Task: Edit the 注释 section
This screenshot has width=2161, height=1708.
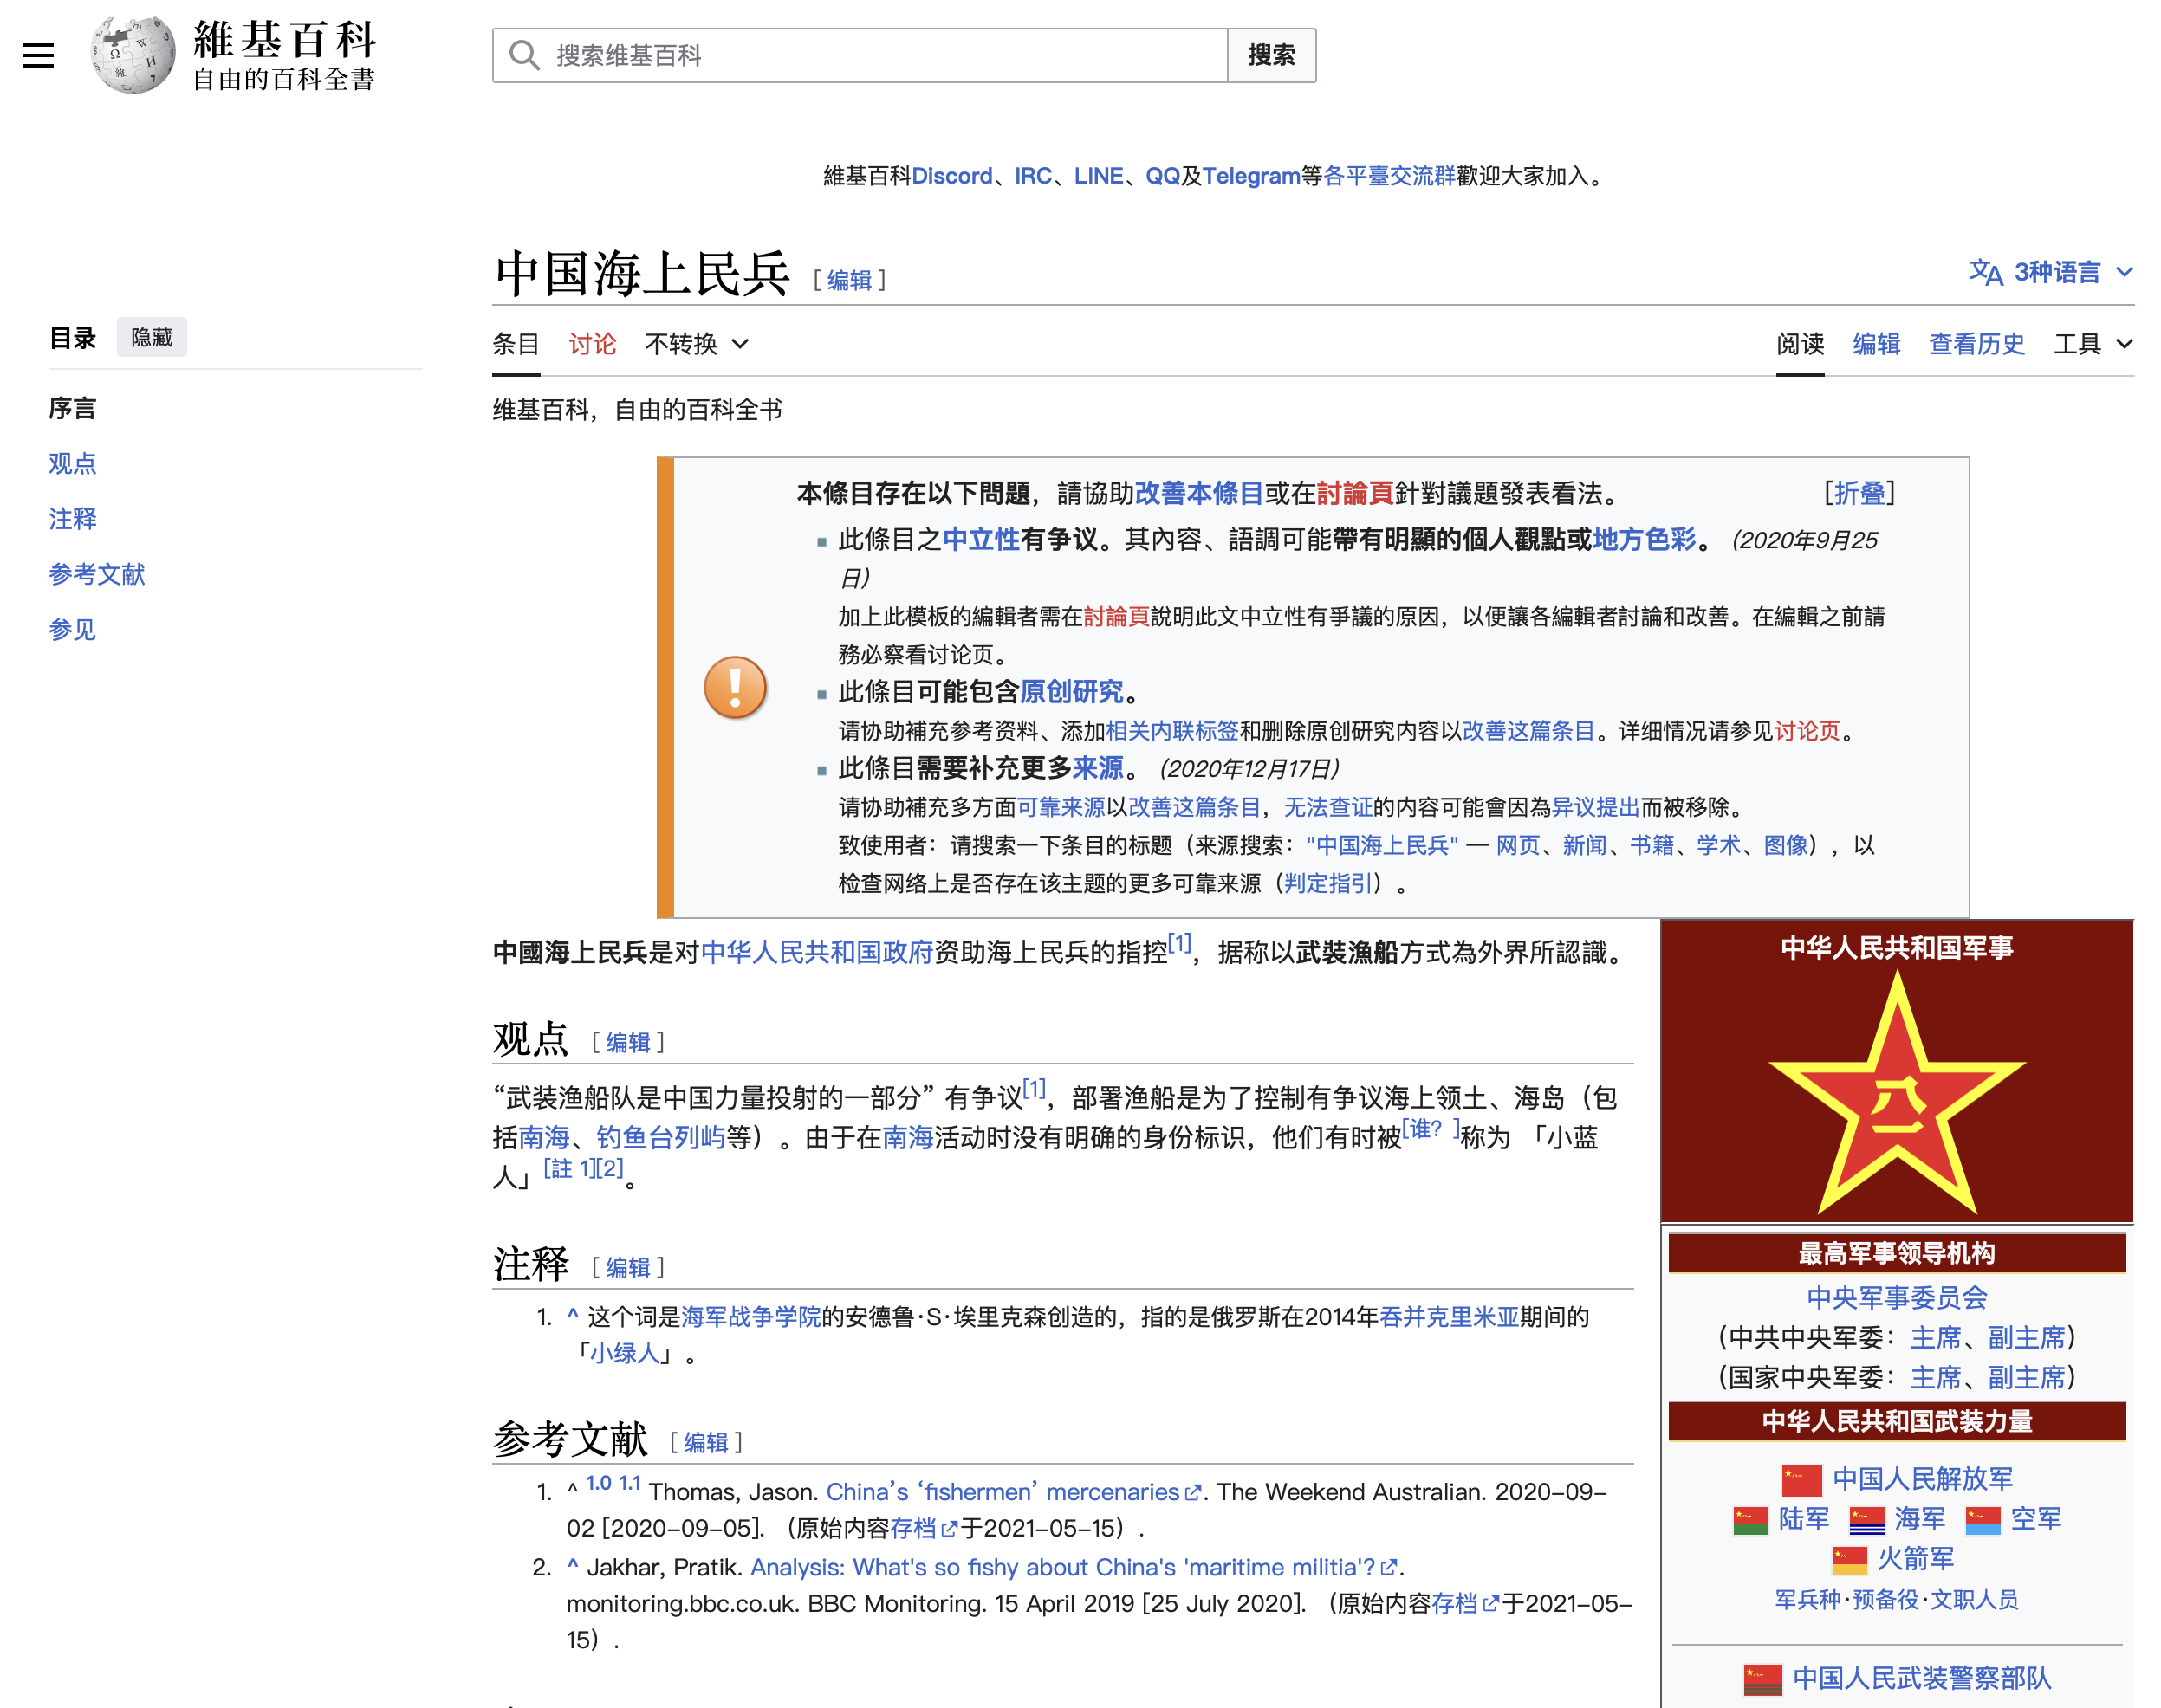Action: pyautogui.click(x=628, y=1267)
